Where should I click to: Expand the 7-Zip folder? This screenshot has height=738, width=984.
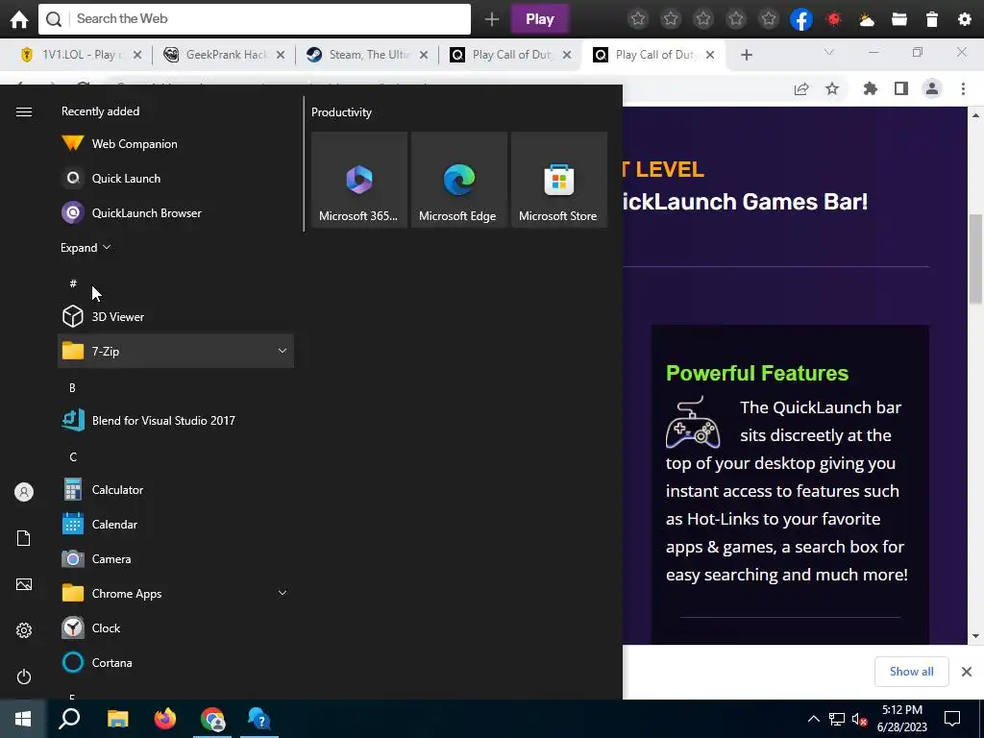(x=177, y=352)
